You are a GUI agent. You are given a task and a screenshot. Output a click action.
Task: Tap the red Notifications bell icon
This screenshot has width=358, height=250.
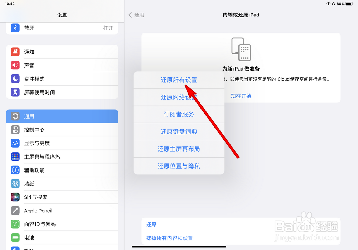15,52
